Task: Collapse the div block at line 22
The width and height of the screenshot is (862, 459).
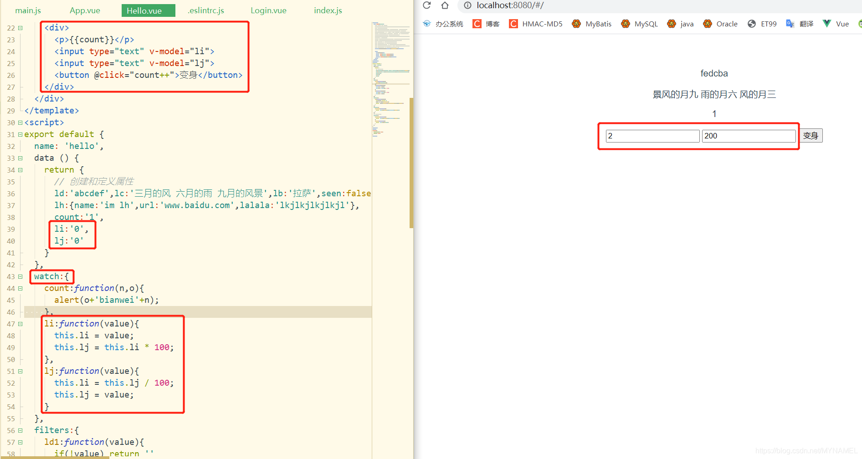Action: point(20,28)
